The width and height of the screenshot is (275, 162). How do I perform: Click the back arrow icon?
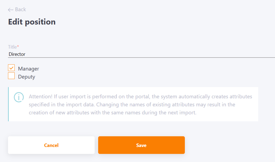(10, 10)
